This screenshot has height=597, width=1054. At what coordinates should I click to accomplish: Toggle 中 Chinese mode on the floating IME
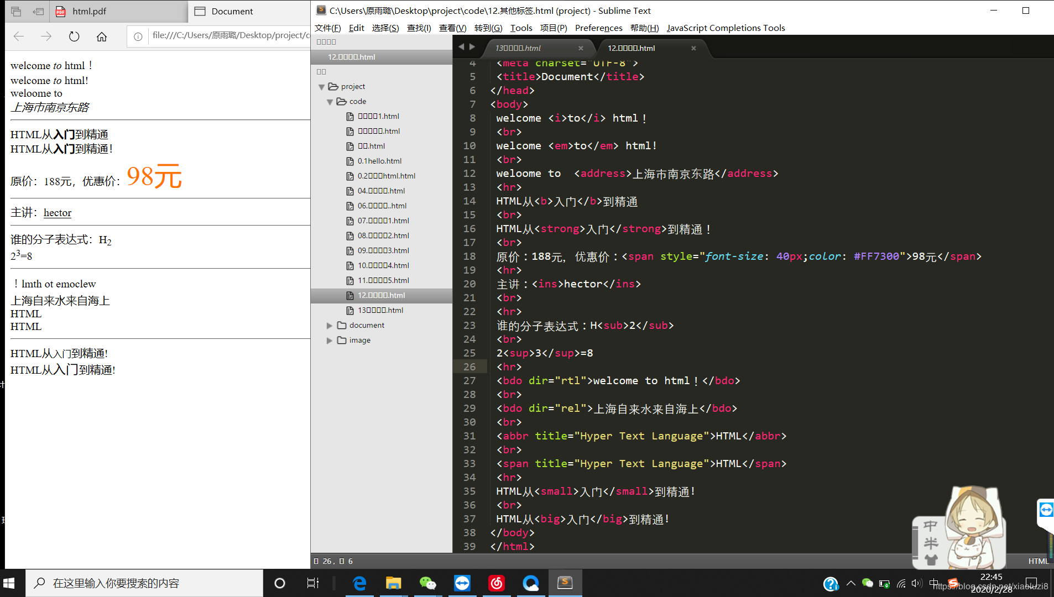[x=931, y=526]
